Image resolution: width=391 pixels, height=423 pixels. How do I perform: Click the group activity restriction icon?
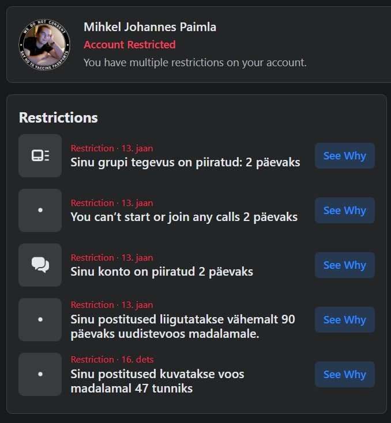pos(40,155)
